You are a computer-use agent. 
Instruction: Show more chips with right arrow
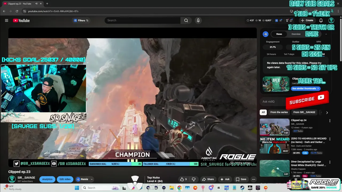[327, 113]
